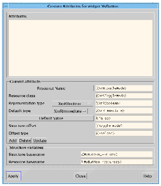Screen dimensions: 161x186
Task: Edit the Structure basename field
Action: [x=117, y=154]
